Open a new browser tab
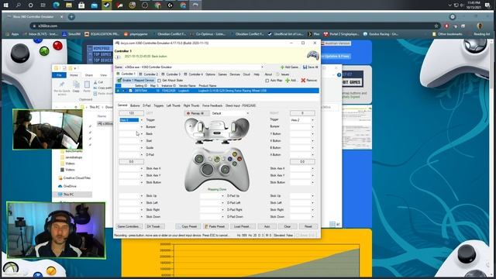The image size is (496, 279). pyautogui.click(x=71, y=17)
